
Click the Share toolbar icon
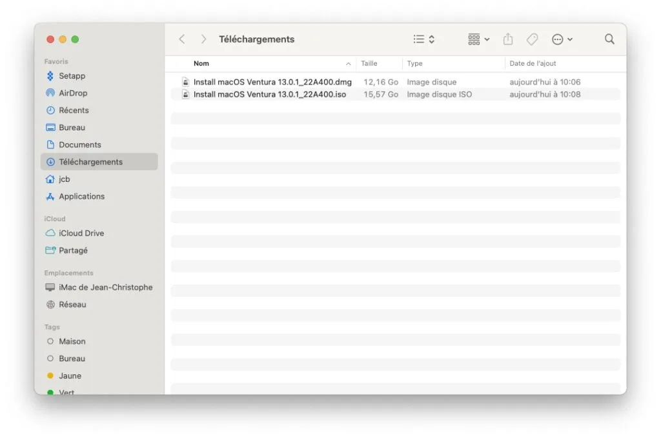click(508, 39)
